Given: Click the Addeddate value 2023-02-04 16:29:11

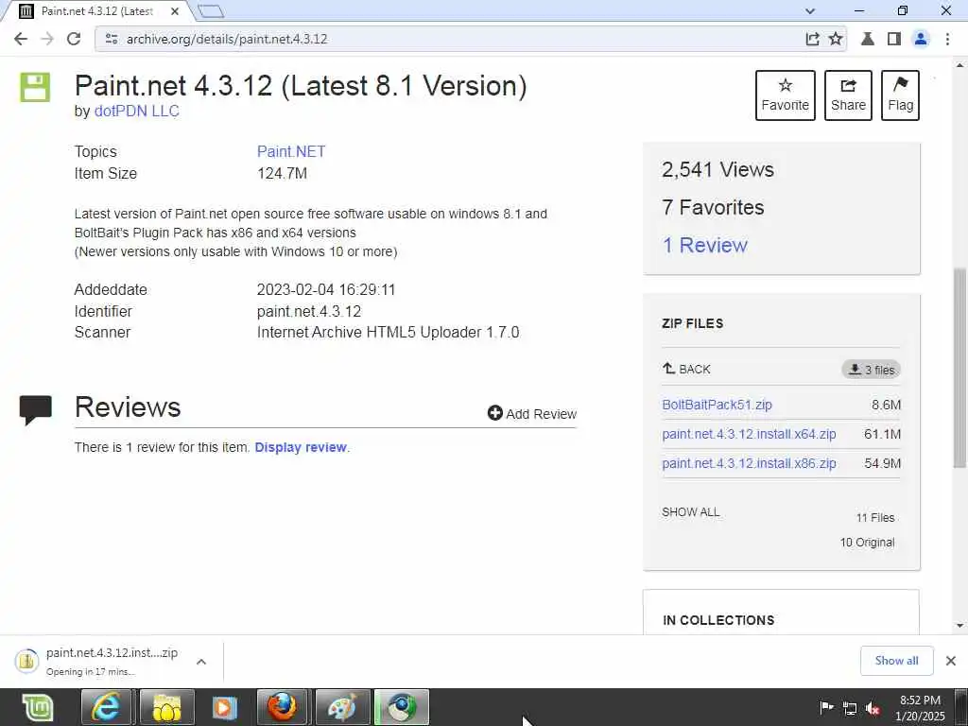Looking at the screenshot, I should (326, 290).
